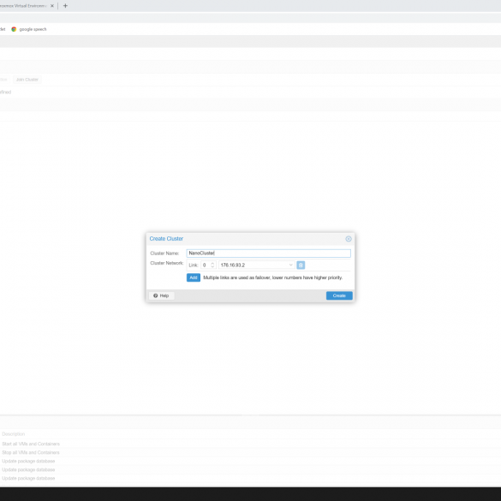The image size is (501, 501).
Task: Add another cluster network link
Action: pyautogui.click(x=194, y=277)
